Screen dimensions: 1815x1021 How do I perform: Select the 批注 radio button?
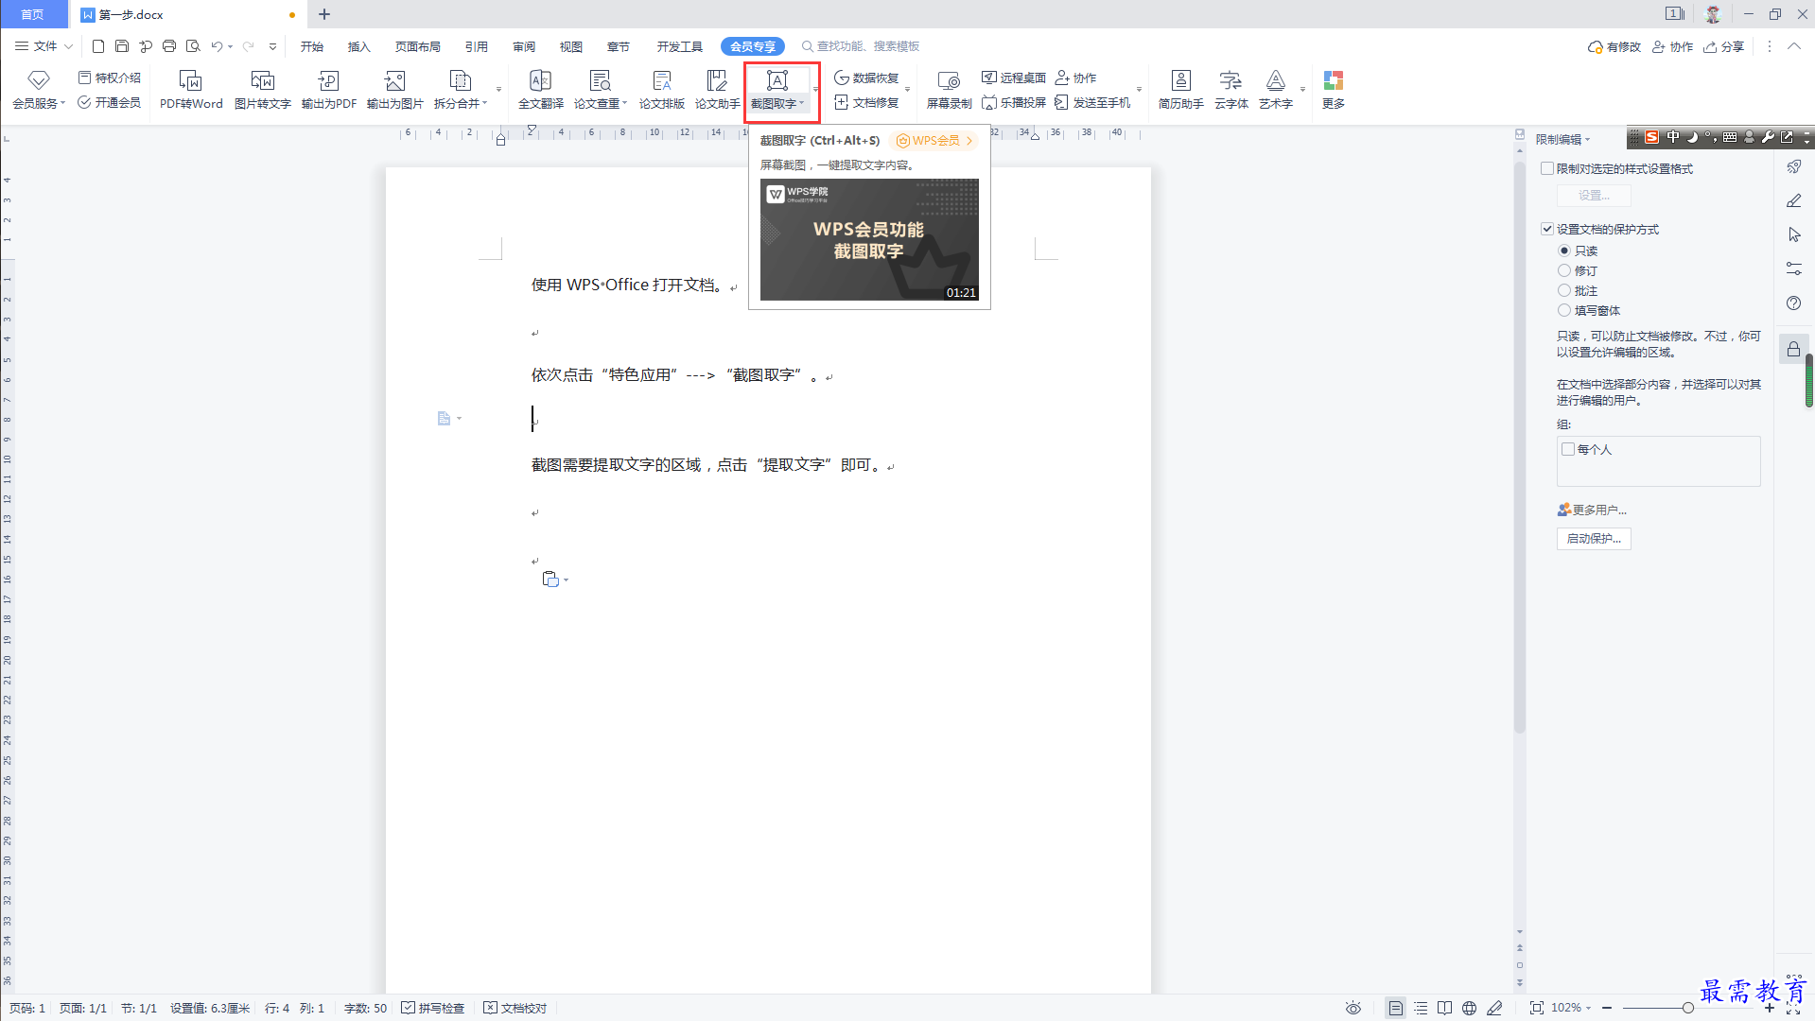pyautogui.click(x=1564, y=290)
